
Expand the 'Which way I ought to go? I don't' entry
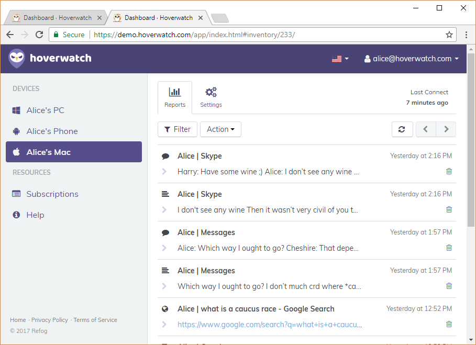pyautogui.click(x=164, y=286)
